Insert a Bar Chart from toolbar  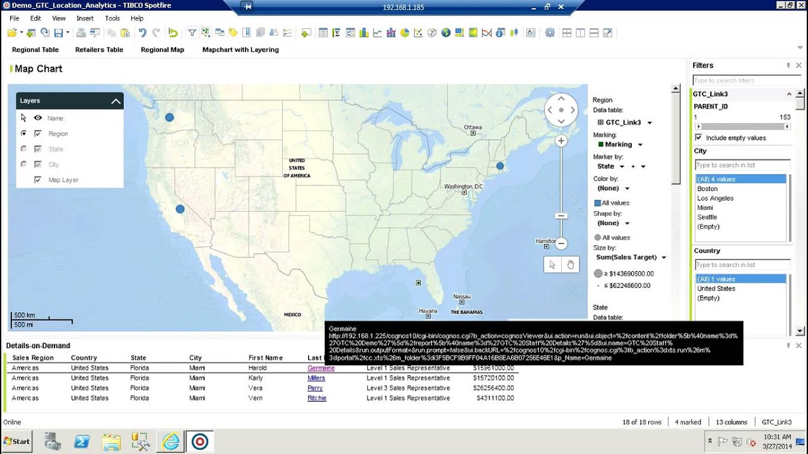[x=364, y=33]
